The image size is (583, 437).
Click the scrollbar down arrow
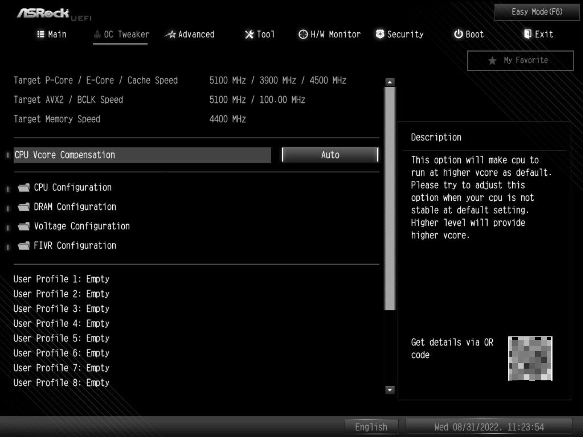click(x=390, y=390)
